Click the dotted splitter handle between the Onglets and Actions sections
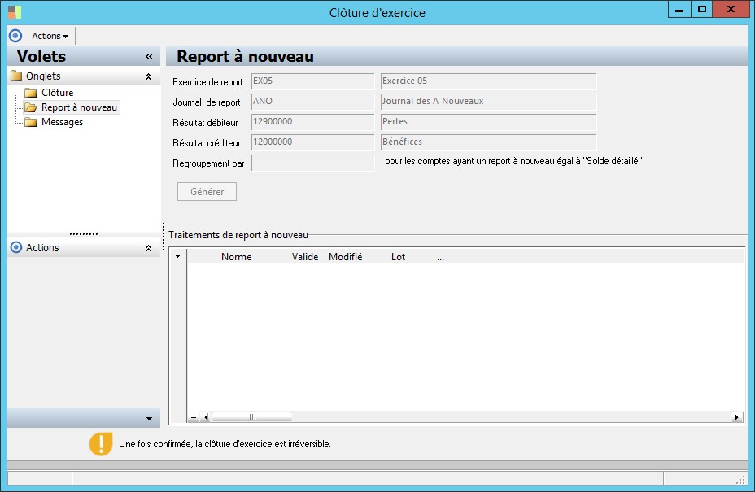Screen dimensions: 755x492 (83, 234)
